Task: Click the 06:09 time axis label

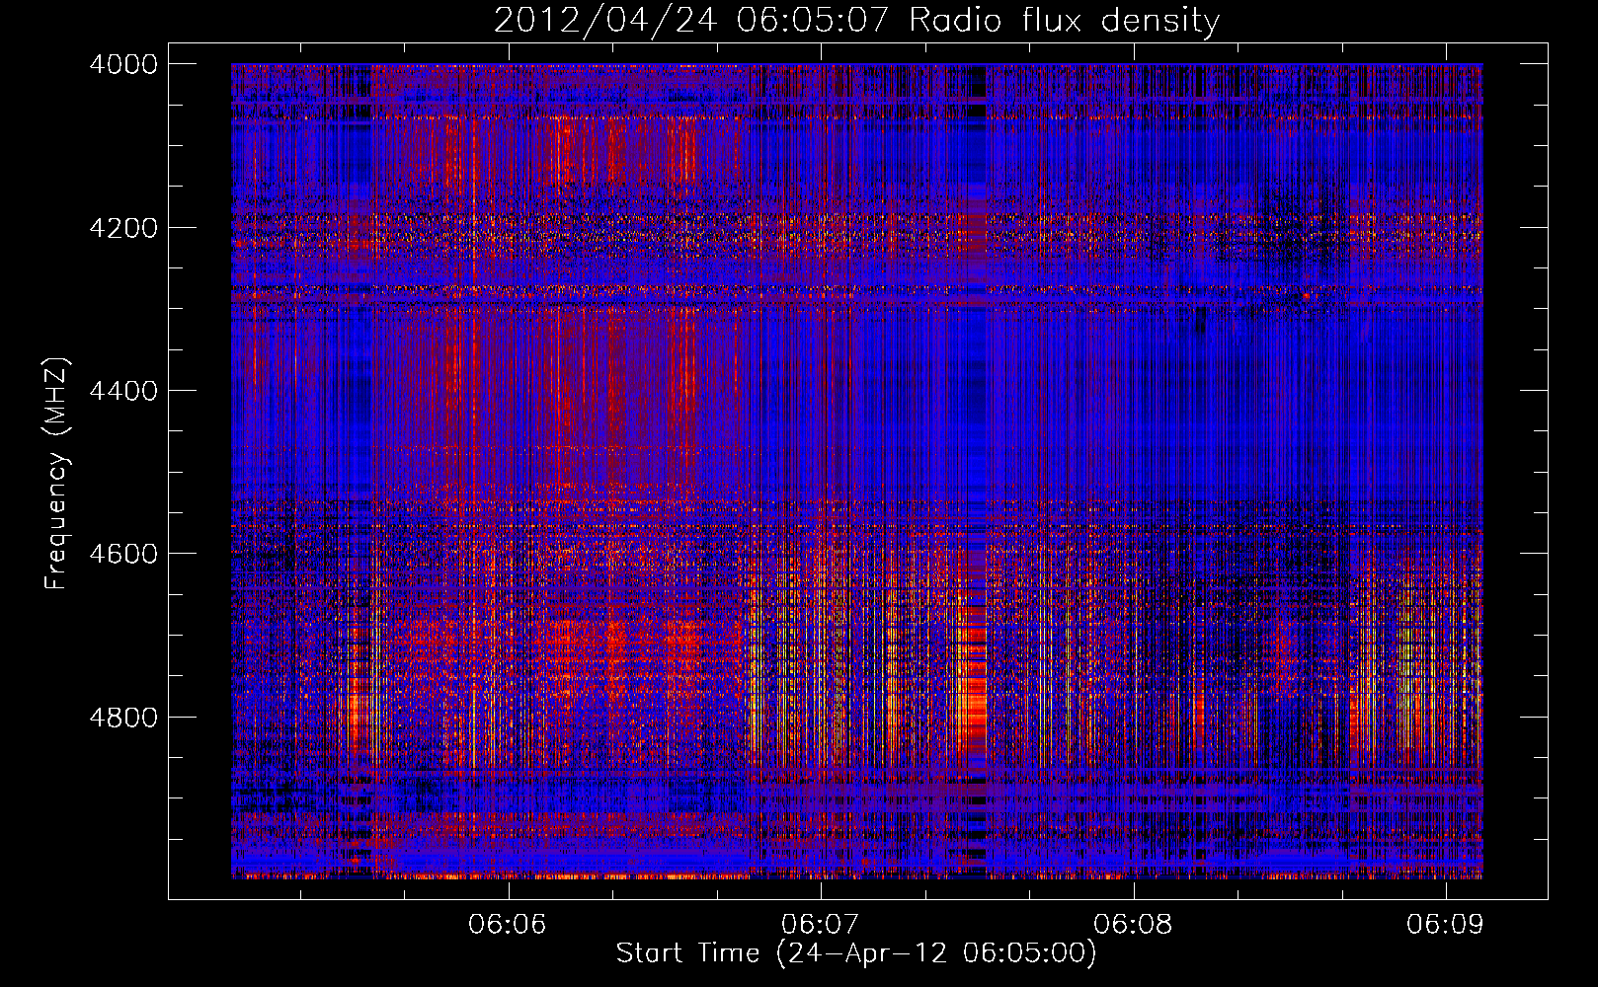Action: 1446,925
